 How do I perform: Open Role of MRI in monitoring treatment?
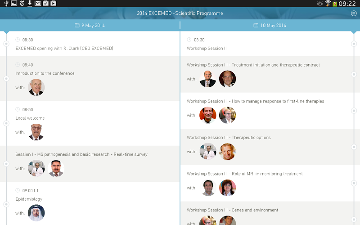(270, 183)
